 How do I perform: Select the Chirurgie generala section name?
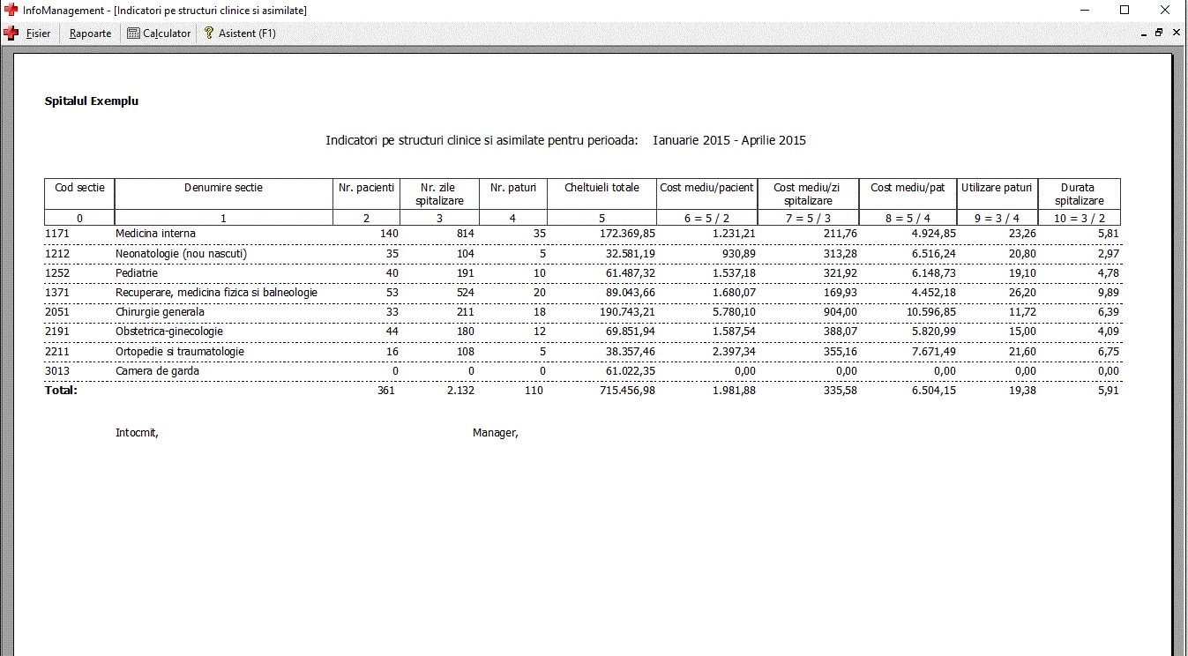(x=160, y=312)
